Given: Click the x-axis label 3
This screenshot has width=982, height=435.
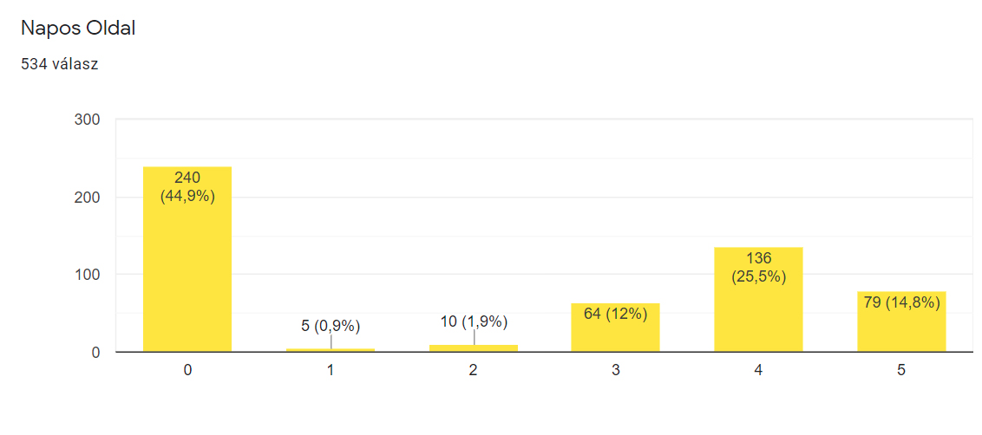Looking at the screenshot, I should (x=616, y=370).
